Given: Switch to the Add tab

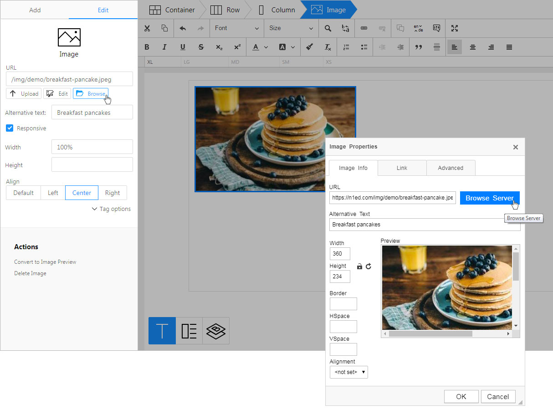Looking at the screenshot, I should click(35, 10).
